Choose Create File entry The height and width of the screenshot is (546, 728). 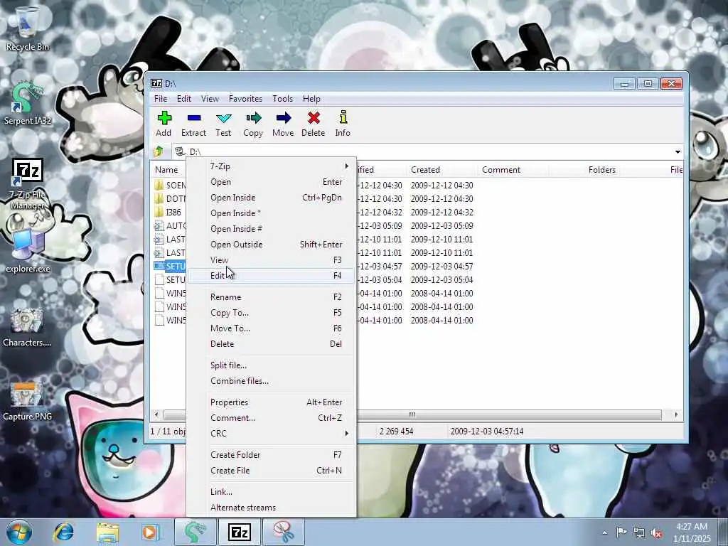(271, 471)
